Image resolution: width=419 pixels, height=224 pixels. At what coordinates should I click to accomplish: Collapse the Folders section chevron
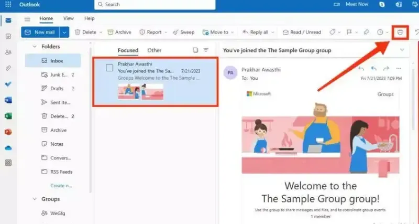coord(35,47)
